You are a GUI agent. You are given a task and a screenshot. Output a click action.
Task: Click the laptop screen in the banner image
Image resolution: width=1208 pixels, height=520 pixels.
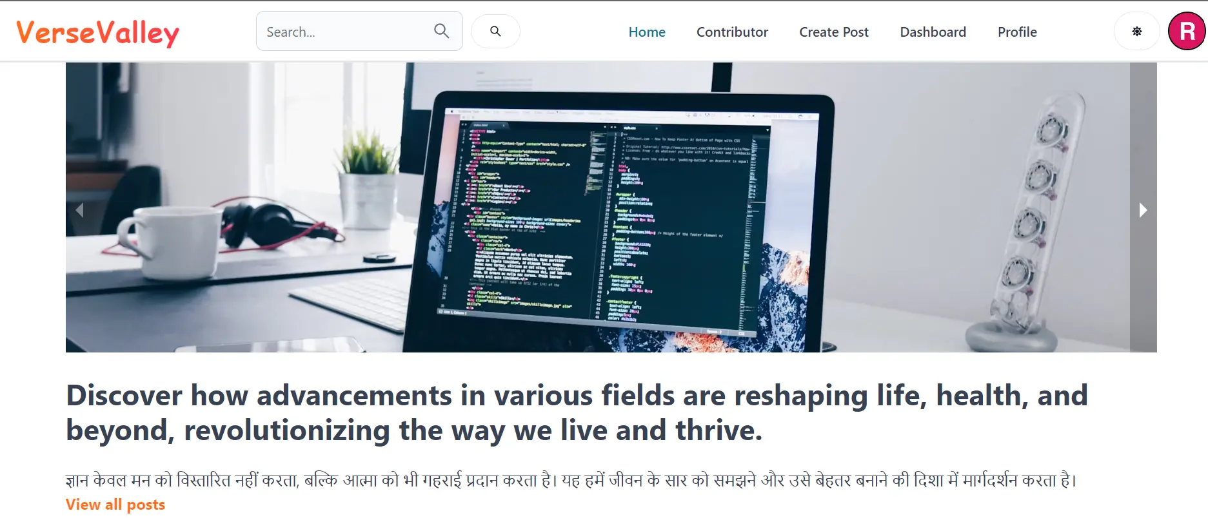pyautogui.click(x=606, y=219)
